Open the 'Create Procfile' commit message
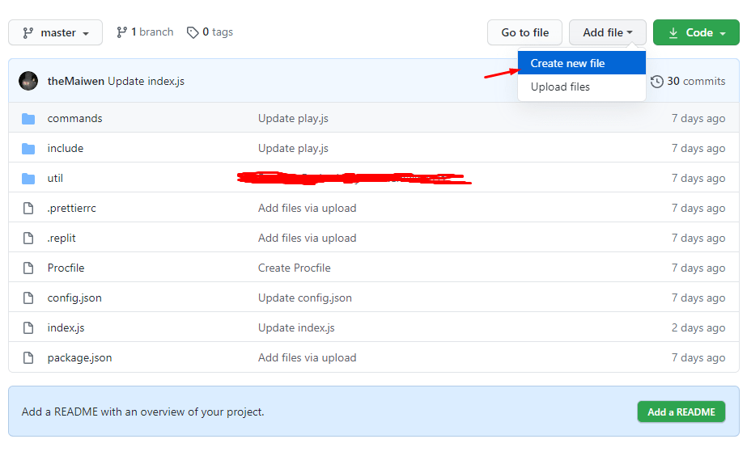The height and width of the screenshot is (456, 747). tap(295, 268)
